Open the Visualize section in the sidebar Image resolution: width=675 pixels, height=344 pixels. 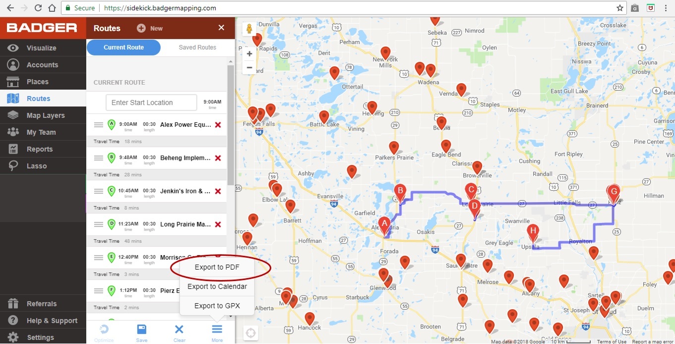pos(43,48)
